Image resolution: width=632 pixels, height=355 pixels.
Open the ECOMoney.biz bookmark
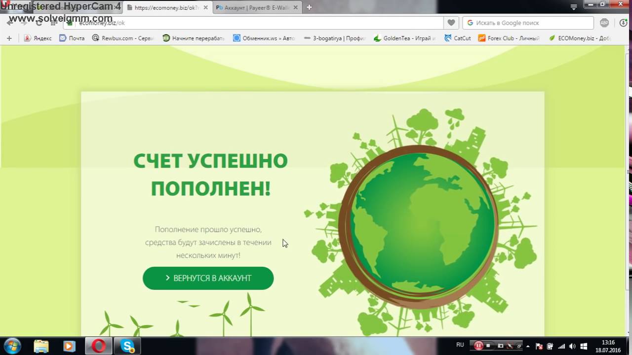pos(580,38)
